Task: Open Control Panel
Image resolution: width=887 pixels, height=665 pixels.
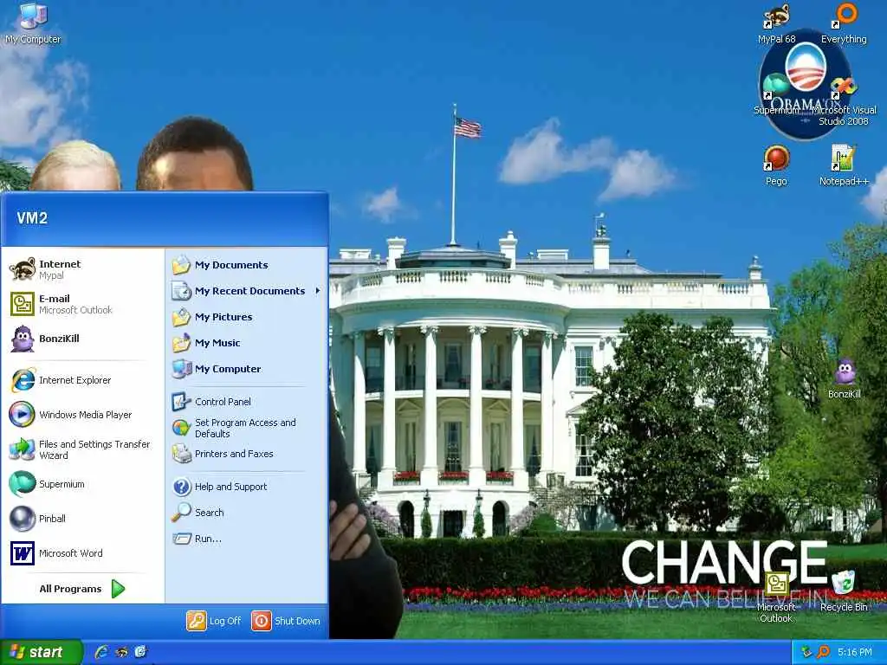Action: click(x=246, y=402)
